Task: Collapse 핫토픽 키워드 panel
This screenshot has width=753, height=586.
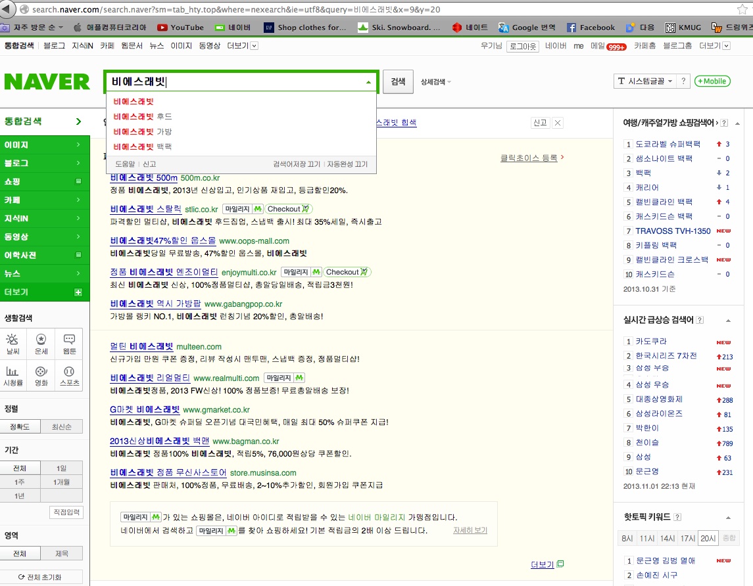Action: pyautogui.click(x=728, y=518)
